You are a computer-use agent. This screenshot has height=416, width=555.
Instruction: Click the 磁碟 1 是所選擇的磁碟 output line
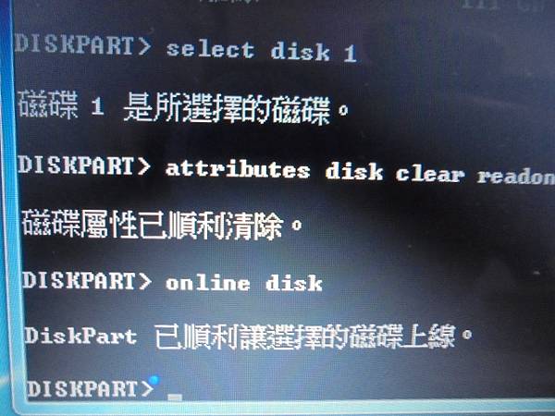[183, 108]
